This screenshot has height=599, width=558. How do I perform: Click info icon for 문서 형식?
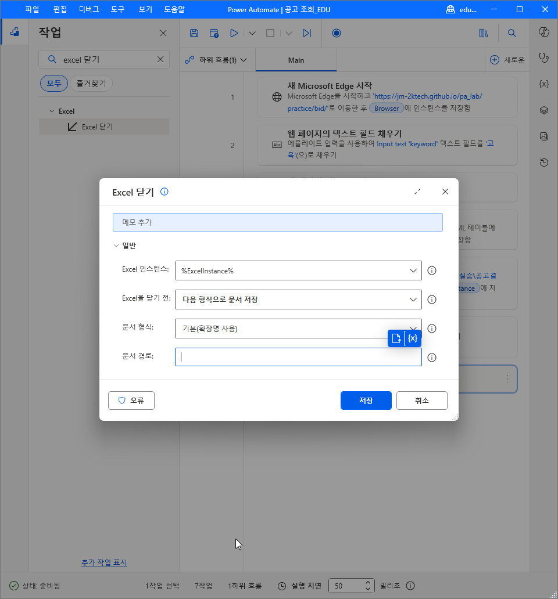coord(432,329)
